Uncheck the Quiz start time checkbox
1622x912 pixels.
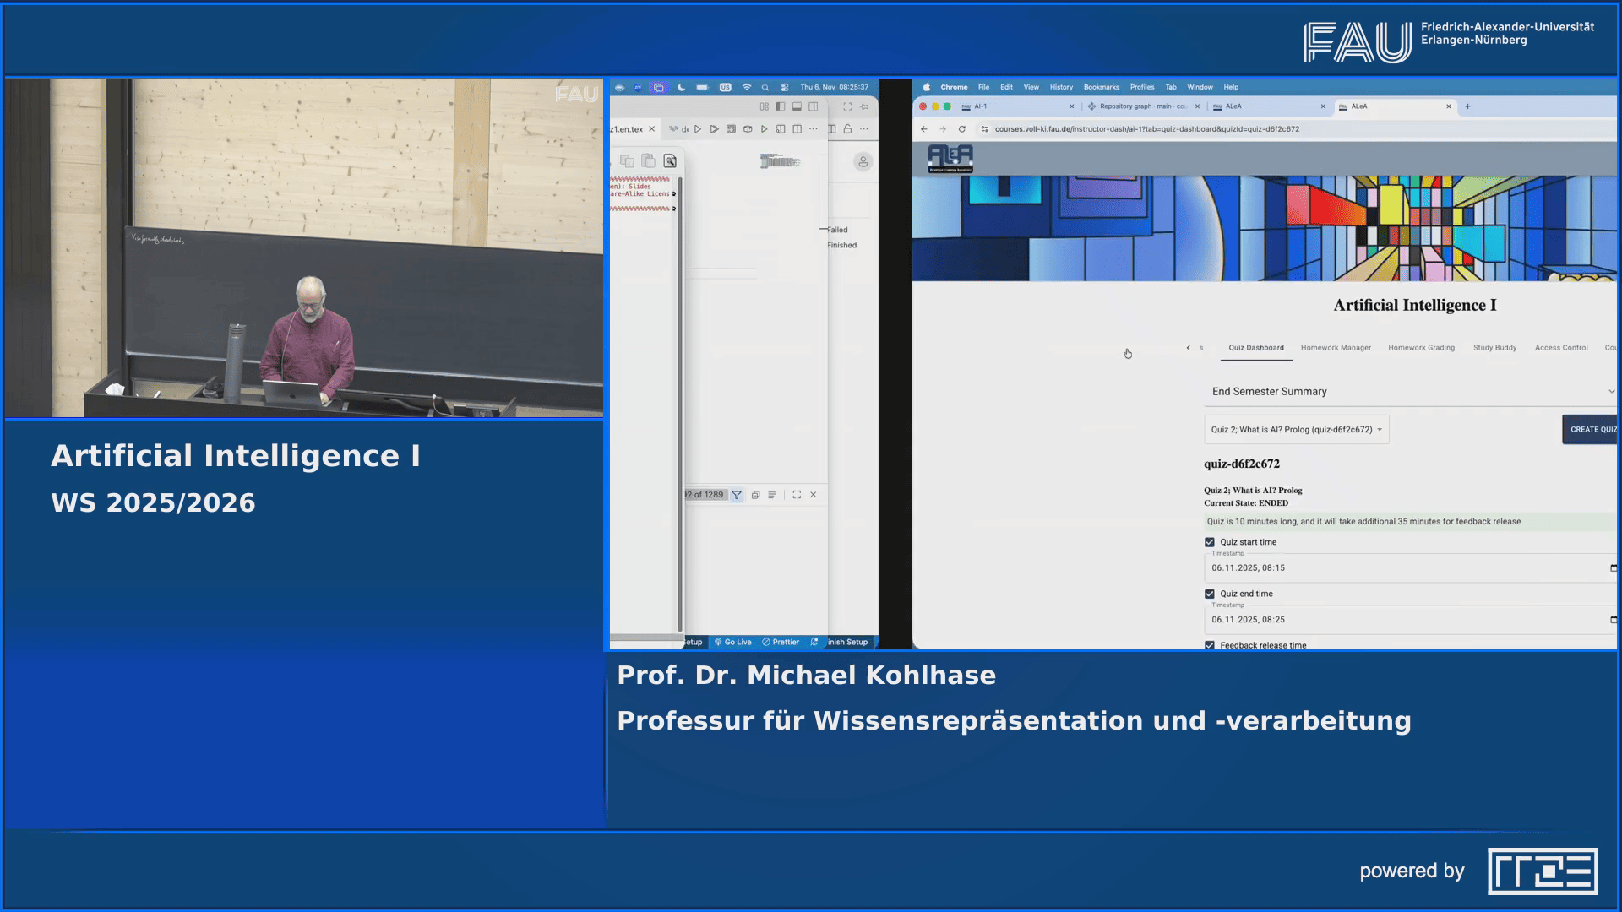click(1210, 542)
